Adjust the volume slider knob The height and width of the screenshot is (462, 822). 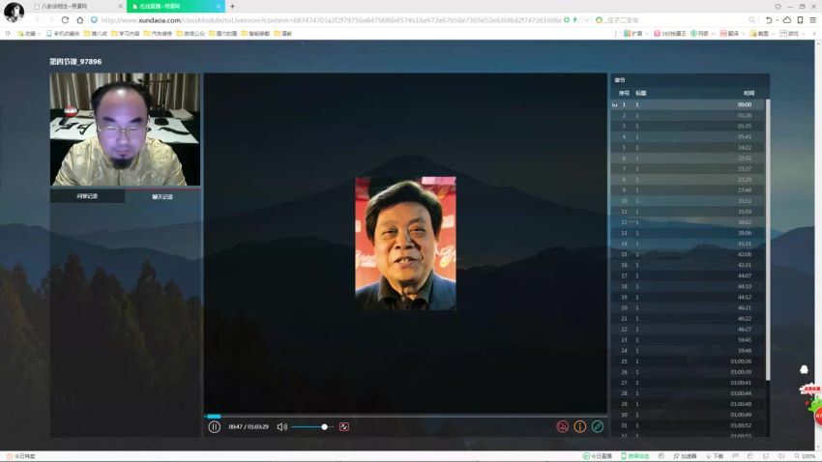coord(325,427)
